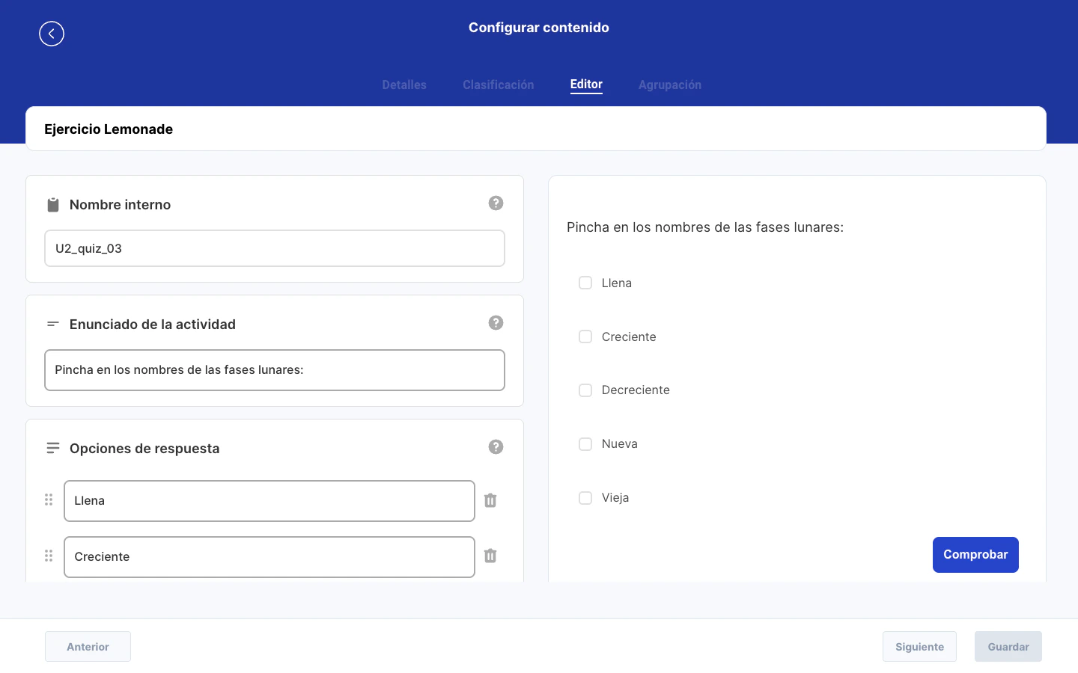Grab the drag handle next to Creciente
Viewport: 1078px width, 673px height.
(49, 556)
